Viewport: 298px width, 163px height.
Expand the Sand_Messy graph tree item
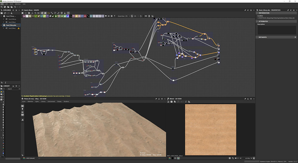[4, 19]
